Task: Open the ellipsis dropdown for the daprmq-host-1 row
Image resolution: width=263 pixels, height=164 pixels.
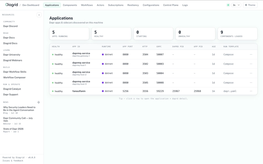Action: [251, 64]
